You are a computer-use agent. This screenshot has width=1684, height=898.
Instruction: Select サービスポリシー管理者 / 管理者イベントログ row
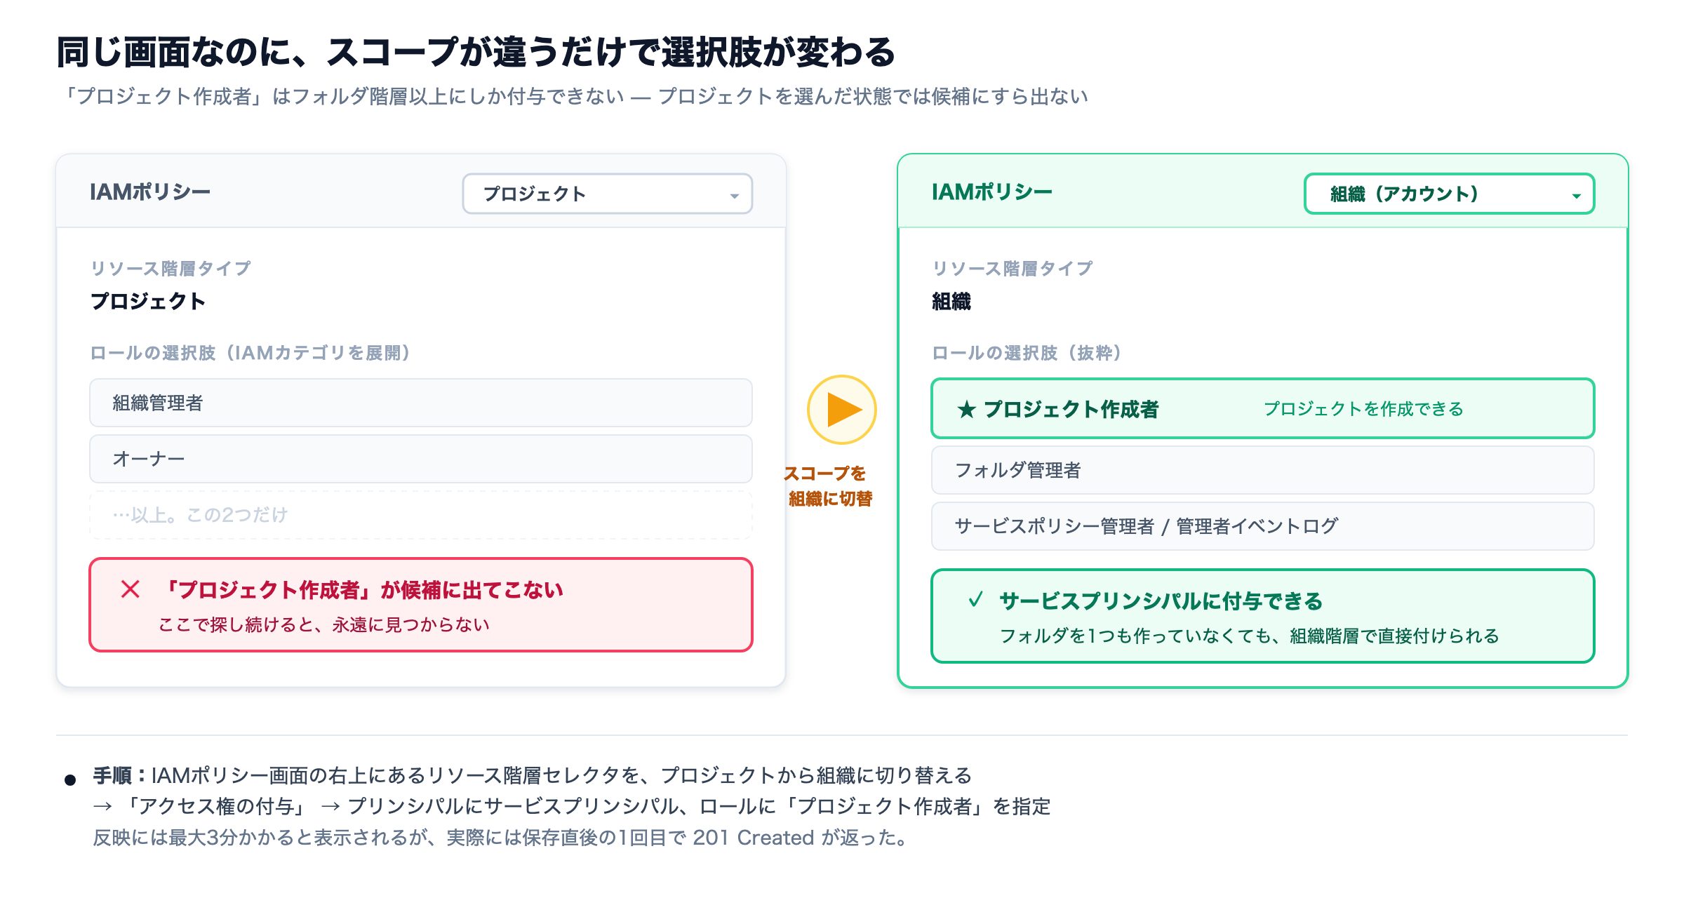(1262, 526)
